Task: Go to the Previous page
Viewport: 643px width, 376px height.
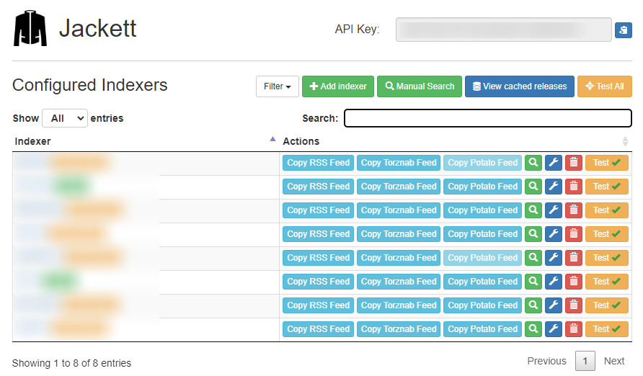Action: 546,361
